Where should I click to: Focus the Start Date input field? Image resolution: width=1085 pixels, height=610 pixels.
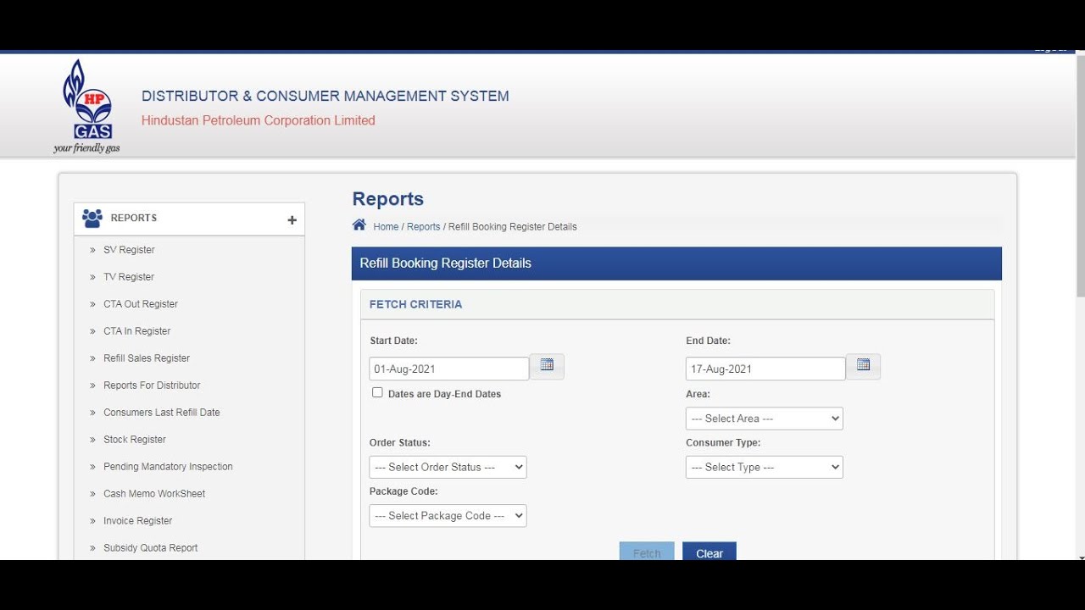point(449,369)
